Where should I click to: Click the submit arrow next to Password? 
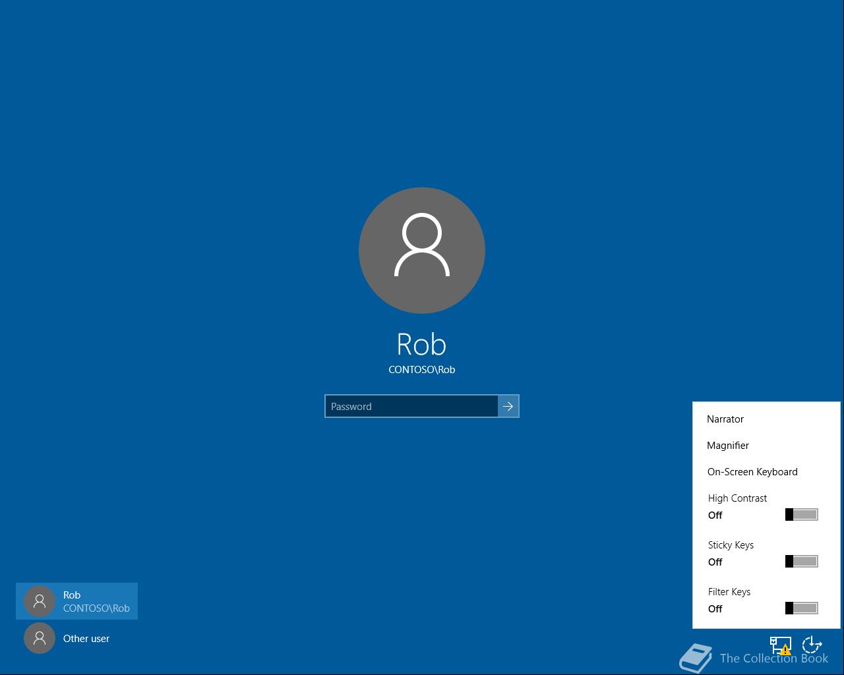(508, 406)
